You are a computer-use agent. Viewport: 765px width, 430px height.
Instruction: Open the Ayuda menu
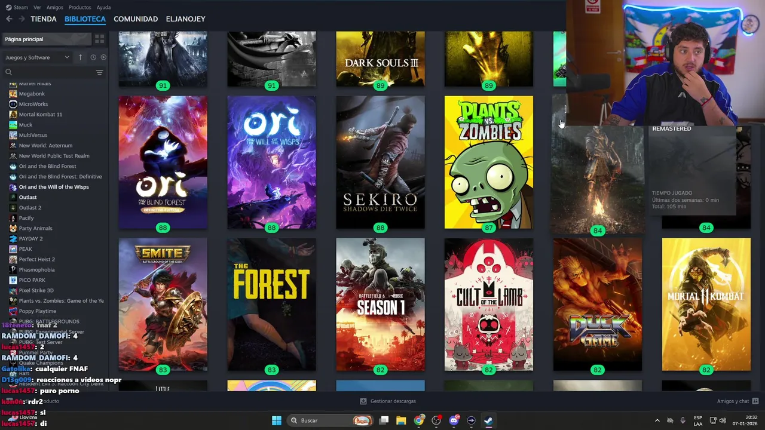click(103, 7)
